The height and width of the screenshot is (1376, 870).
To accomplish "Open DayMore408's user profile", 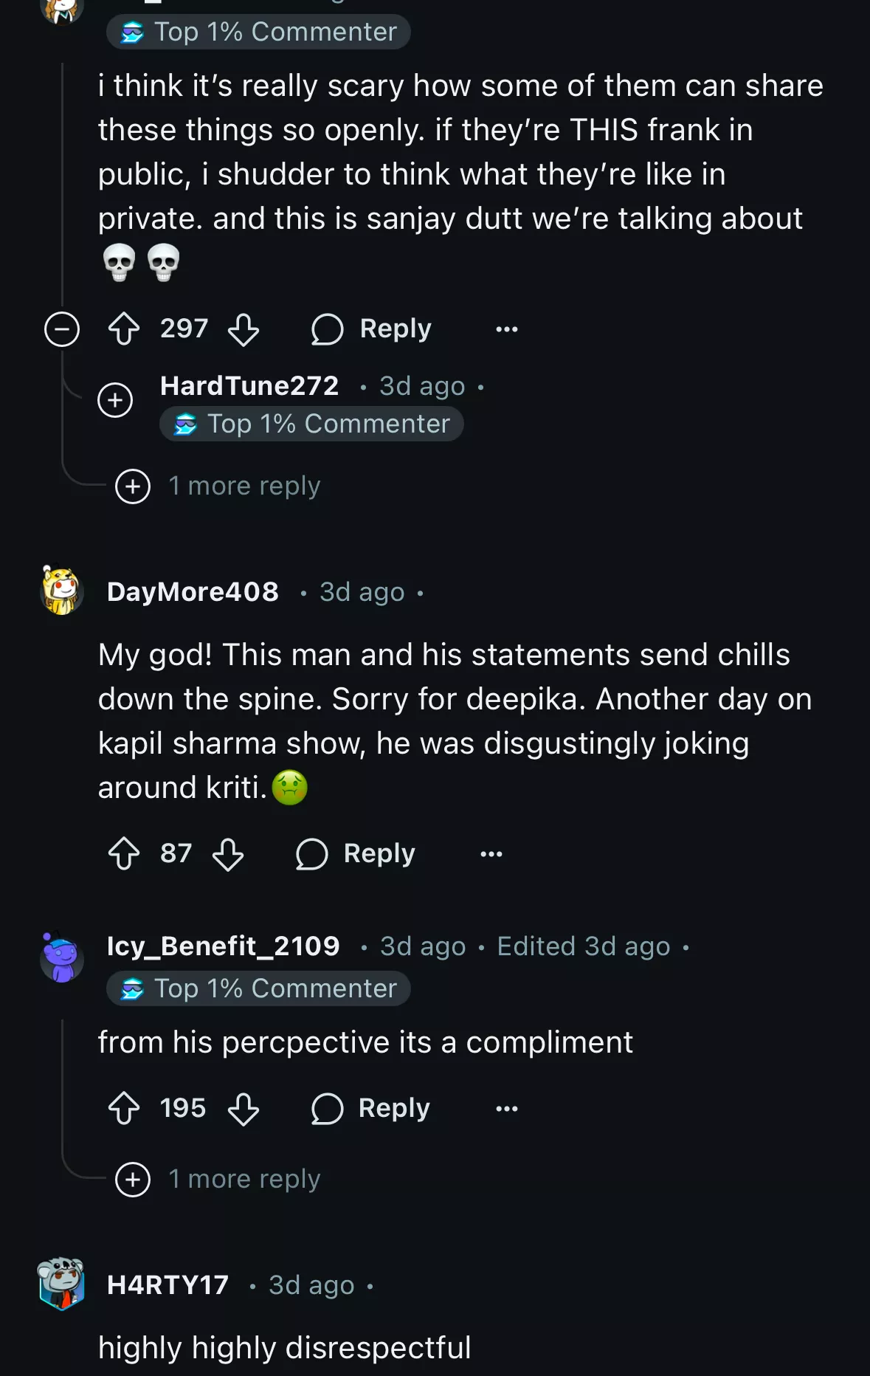I will [x=193, y=592].
